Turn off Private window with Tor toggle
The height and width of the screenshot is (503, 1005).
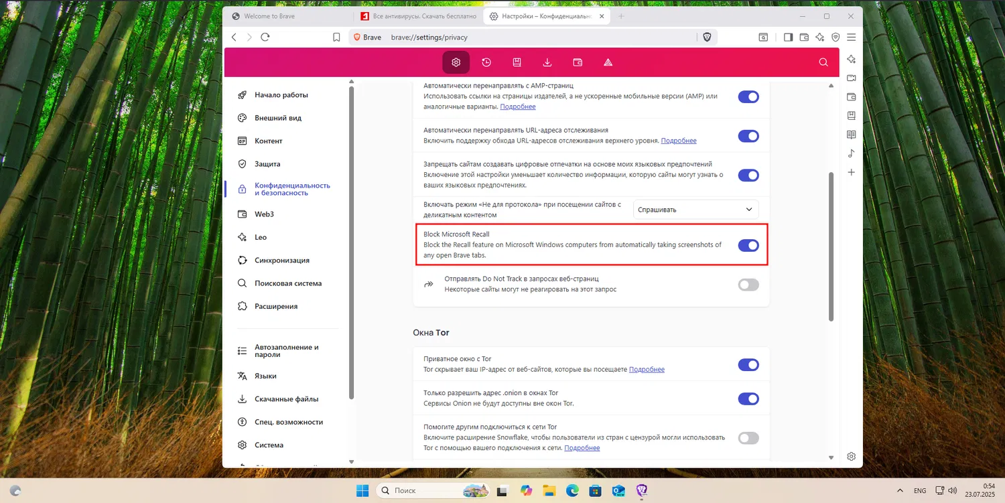748,364
